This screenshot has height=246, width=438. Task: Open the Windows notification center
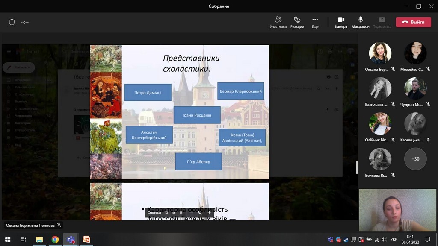click(x=427, y=240)
